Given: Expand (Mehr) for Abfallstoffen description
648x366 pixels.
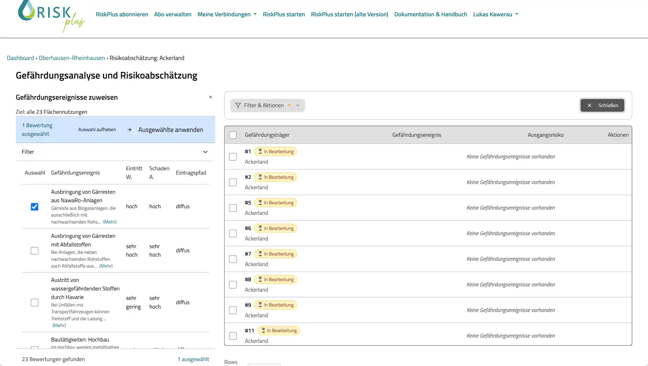Looking at the screenshot, I should pyautogui.click(x=106, y=266).
